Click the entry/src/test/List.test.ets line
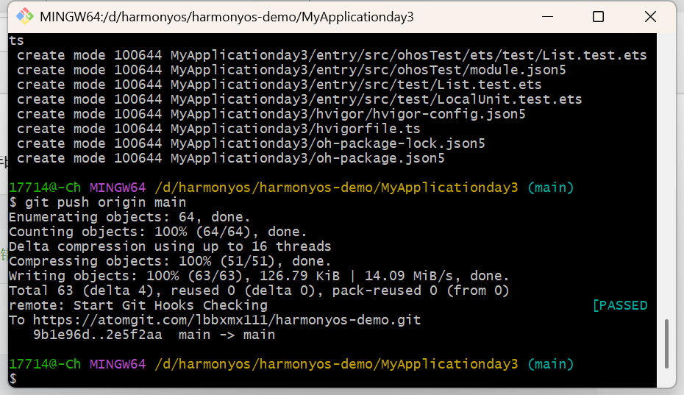Image resolution: width=684 pixels, height=395 pixels. tap(279, 85)
